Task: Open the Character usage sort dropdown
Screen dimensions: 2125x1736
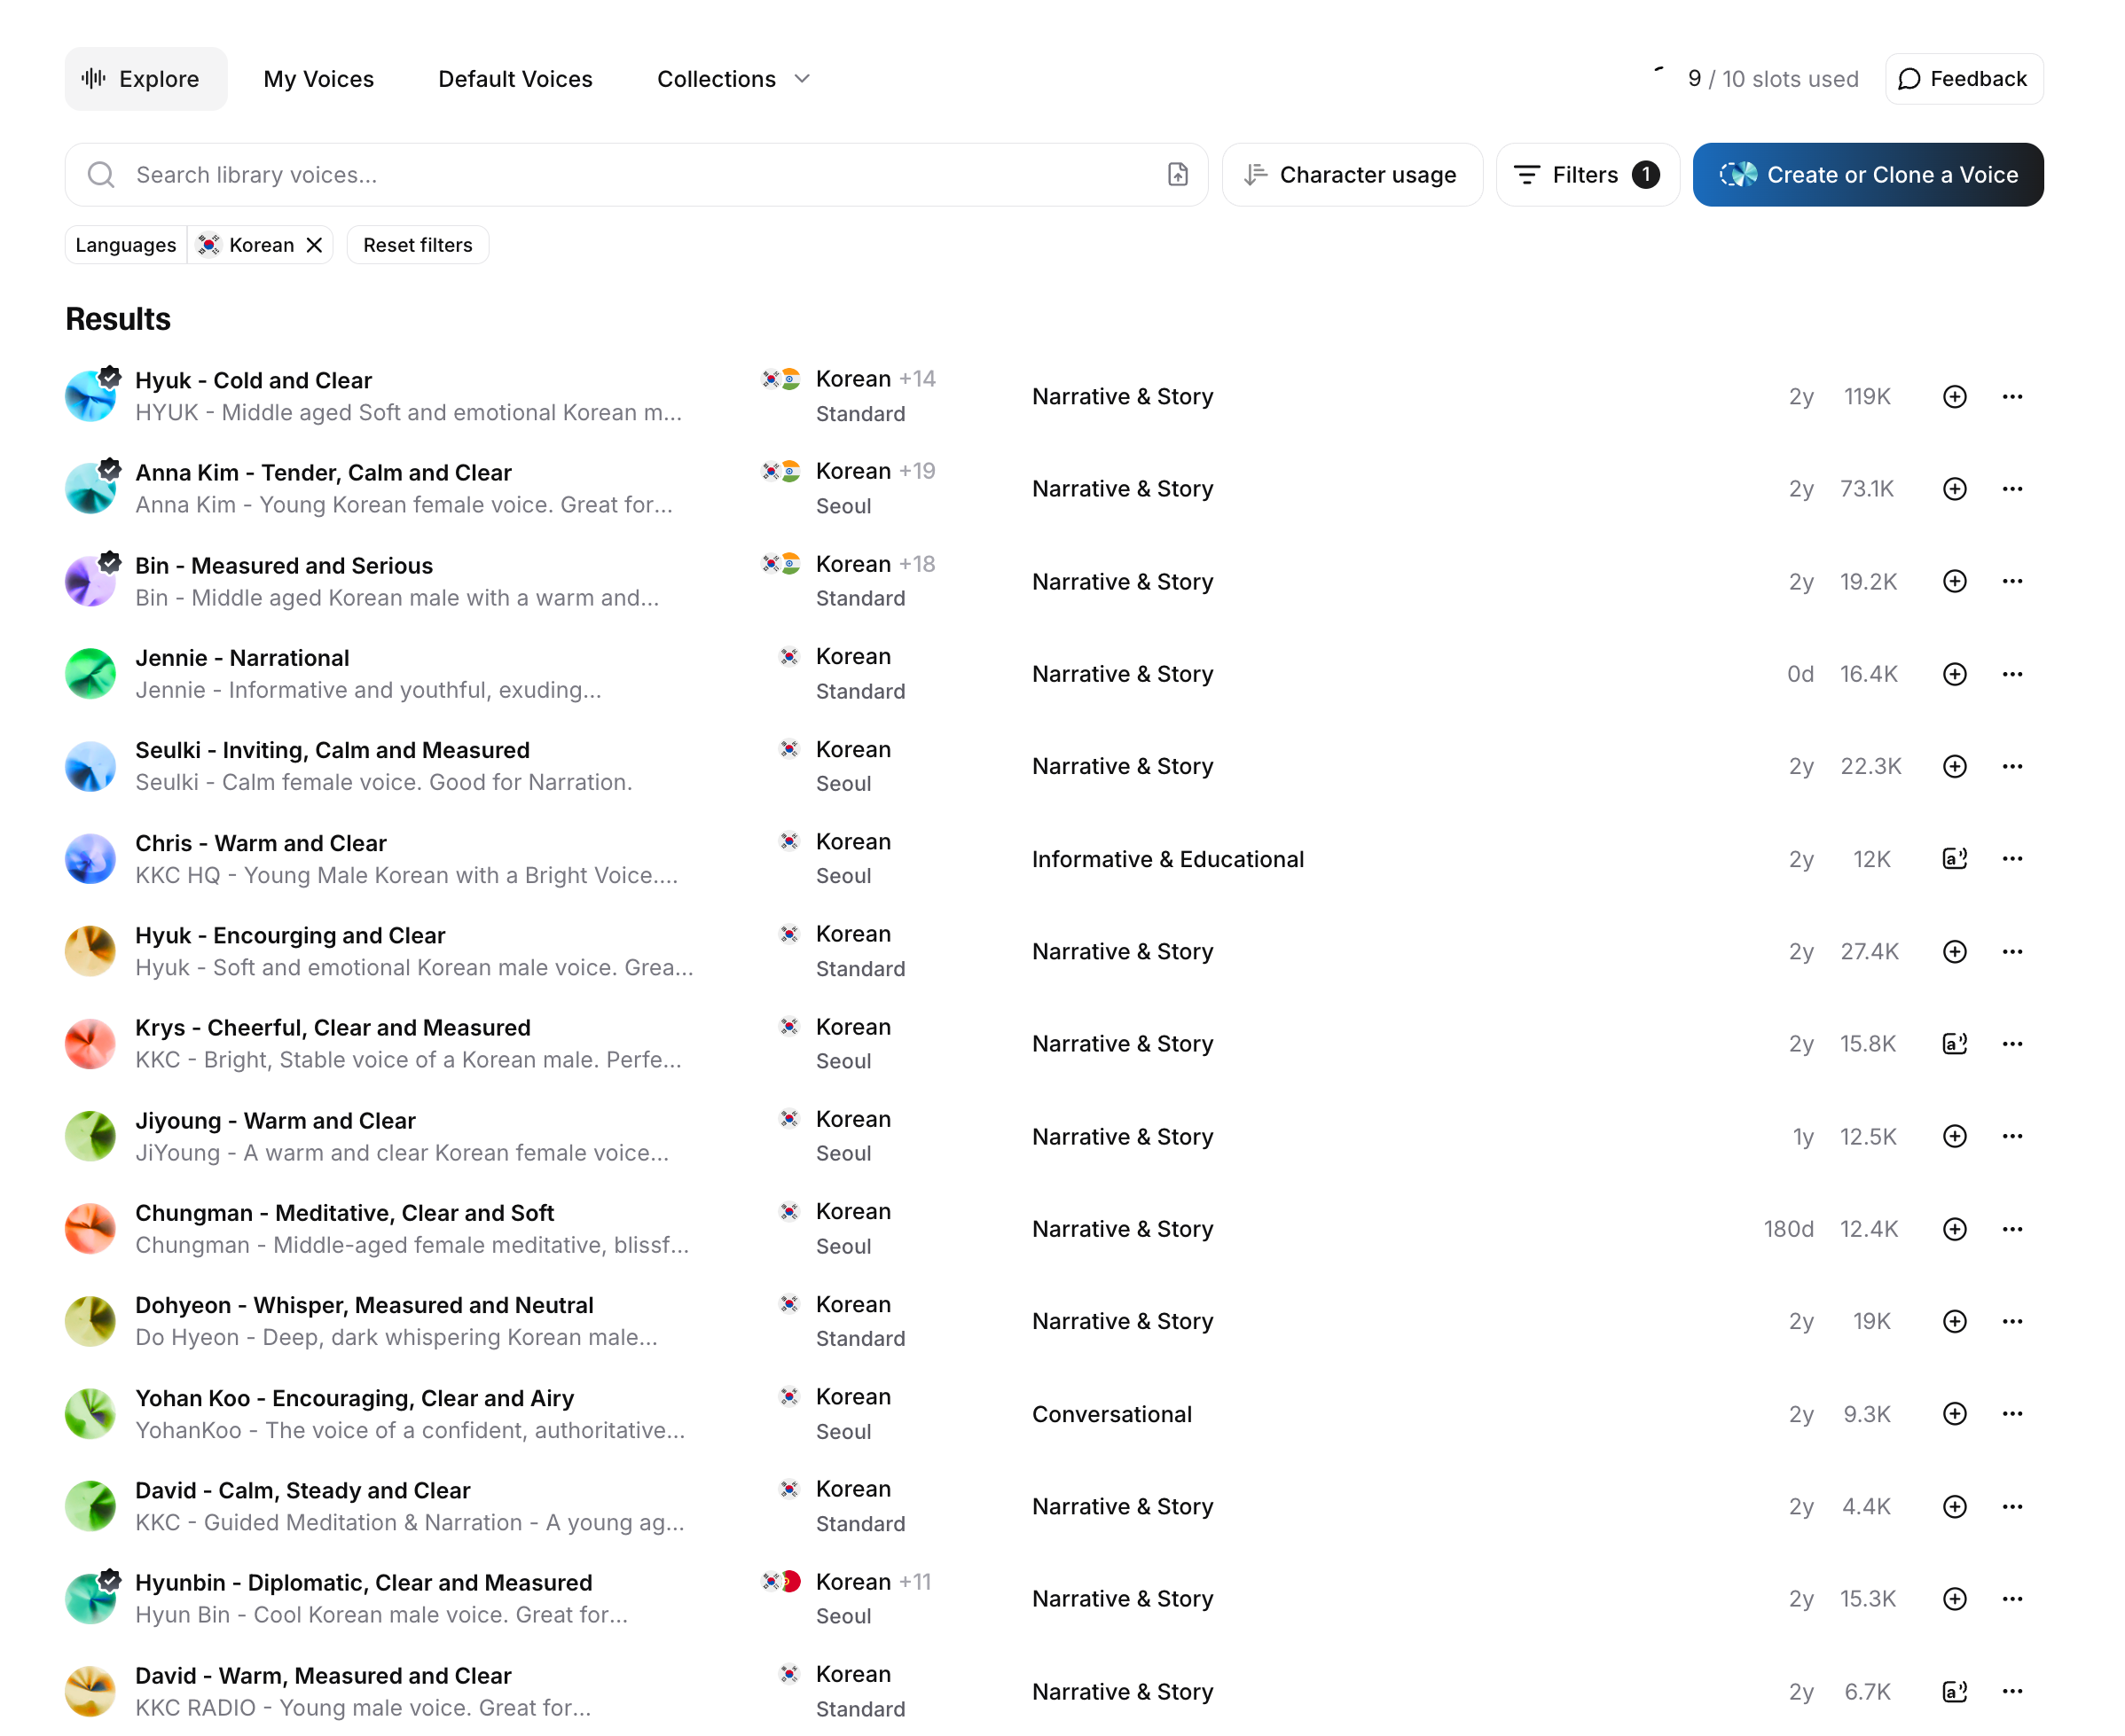Action: point(1351,175)
